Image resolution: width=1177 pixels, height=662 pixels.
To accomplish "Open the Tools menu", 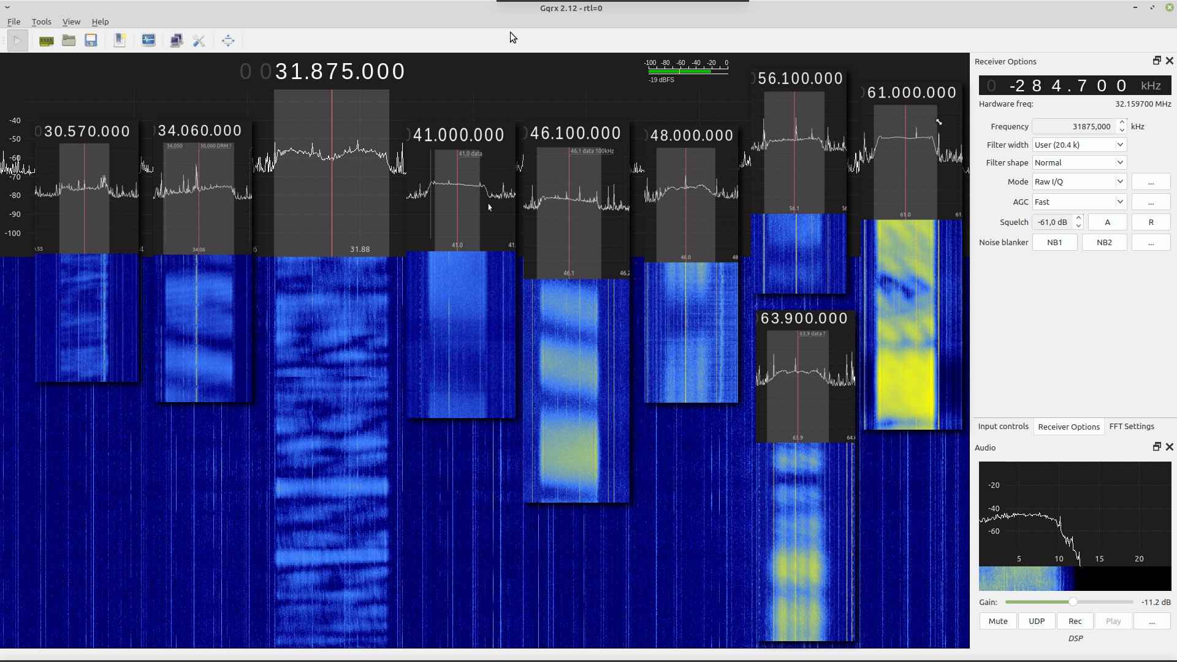I will point(41,22).
